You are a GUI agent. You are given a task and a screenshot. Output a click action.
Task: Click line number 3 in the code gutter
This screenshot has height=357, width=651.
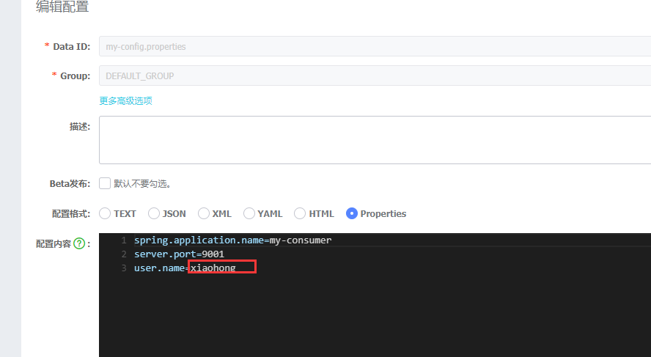(124, 268)
